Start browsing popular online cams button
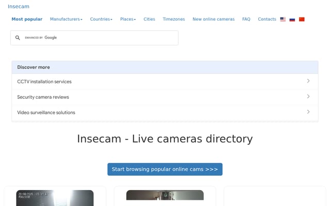Screen dimensions: 330x206 click(x=165, y=169)
